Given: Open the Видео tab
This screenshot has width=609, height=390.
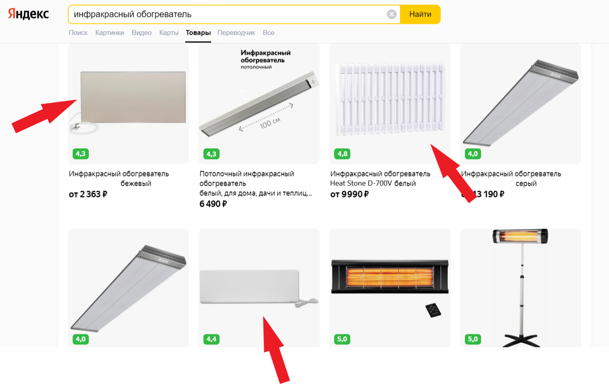Looking at the screenshot, I should click(x=142, y=32).
